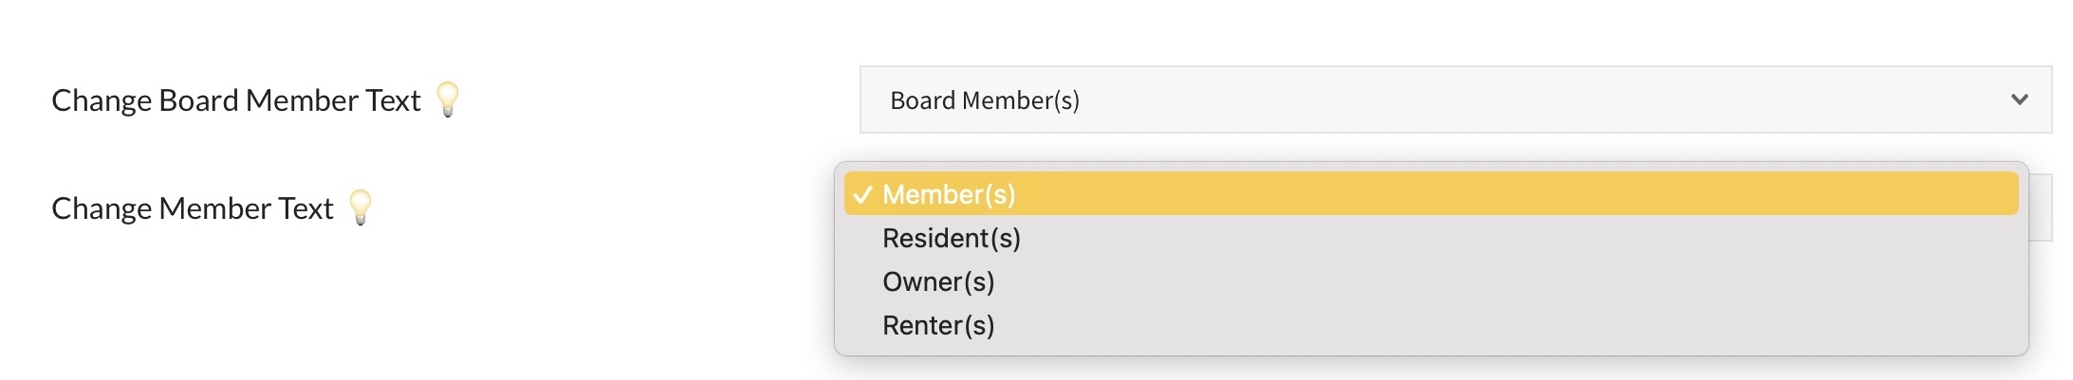Select the highlighted Member(s) option
This screenshot has height=380, width=2073.
949,194
